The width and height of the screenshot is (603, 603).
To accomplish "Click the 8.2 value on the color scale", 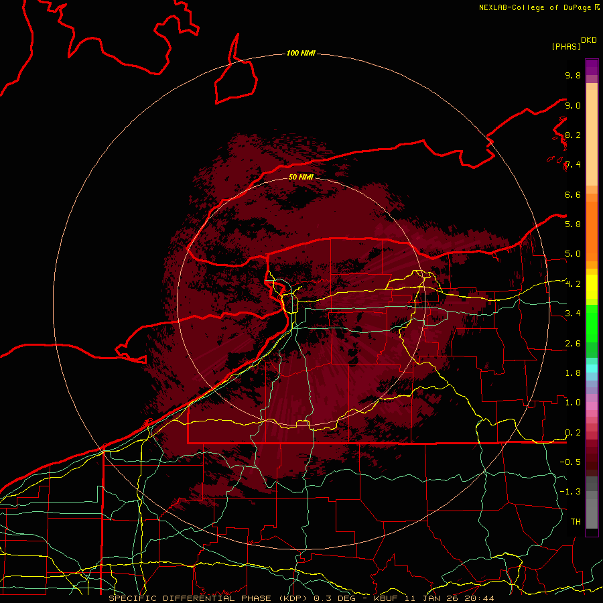I will 573,135.
